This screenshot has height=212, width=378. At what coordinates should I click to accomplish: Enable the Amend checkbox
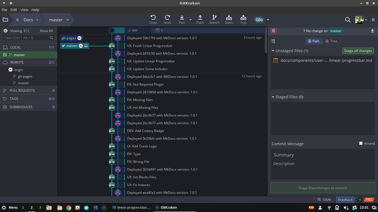(361, 143)
